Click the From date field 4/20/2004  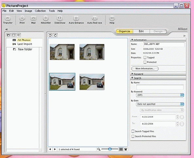(158, 117)
